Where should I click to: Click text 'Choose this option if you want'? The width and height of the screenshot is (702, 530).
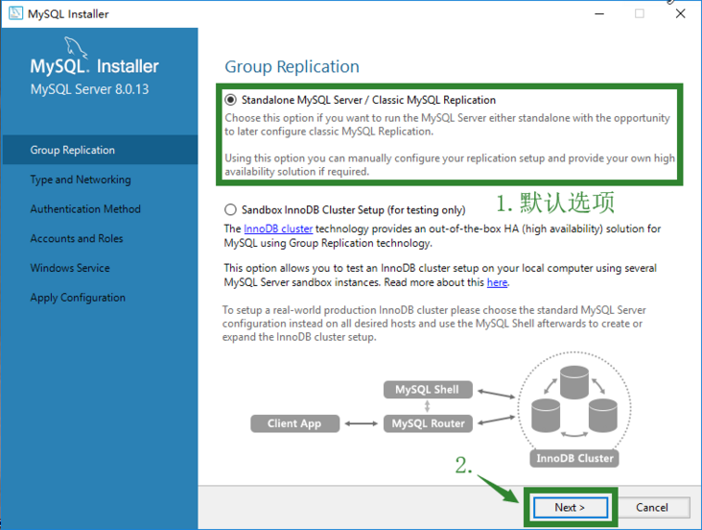(291, 118)
